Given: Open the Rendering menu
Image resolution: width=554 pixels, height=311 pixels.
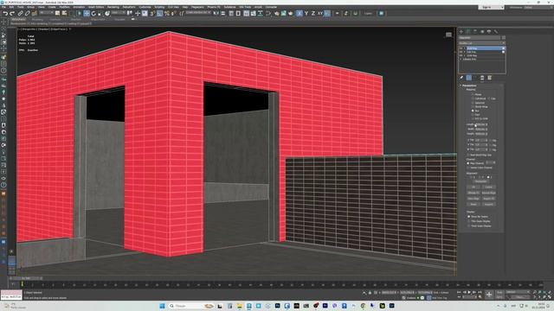Looking at the screenshot, I should (x=113, y=7).
